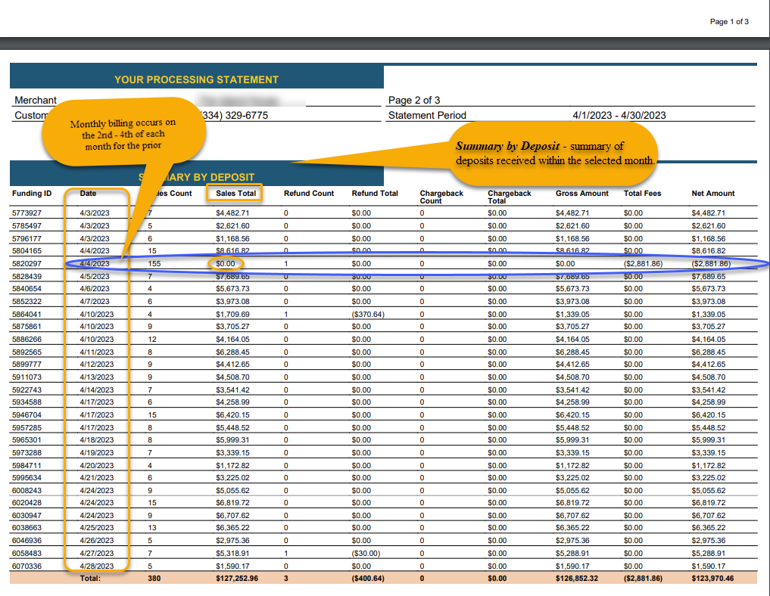This screenshot has width=770, height=596.
Task: Select the date 4/12/2023
Action: 97,364
